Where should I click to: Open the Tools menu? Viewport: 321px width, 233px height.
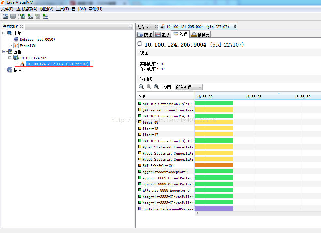62,9
